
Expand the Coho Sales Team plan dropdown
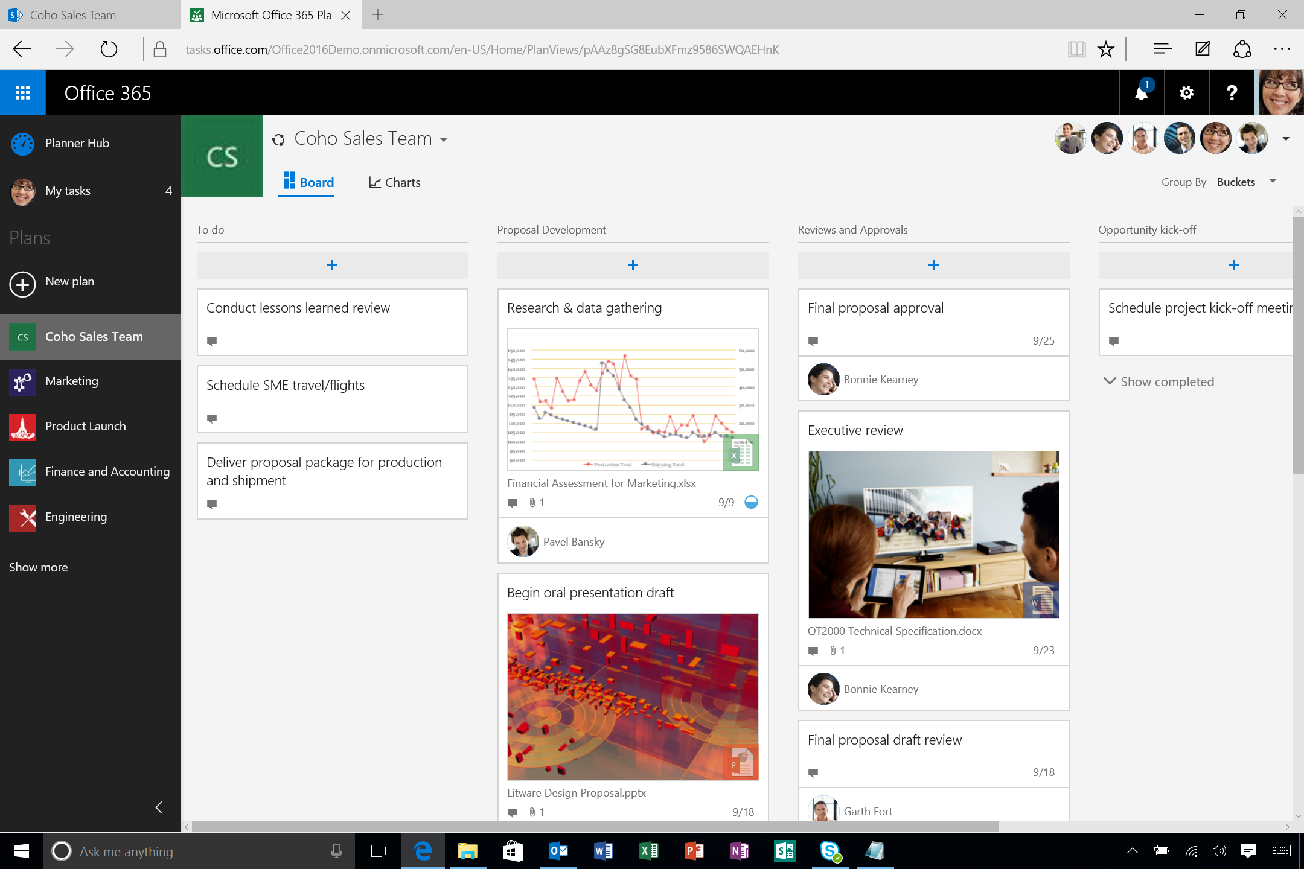pyautogui.click(x=444, y=139)
